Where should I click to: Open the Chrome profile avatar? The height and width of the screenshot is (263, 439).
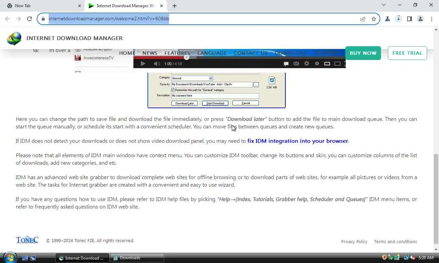[x=420, y=19]
